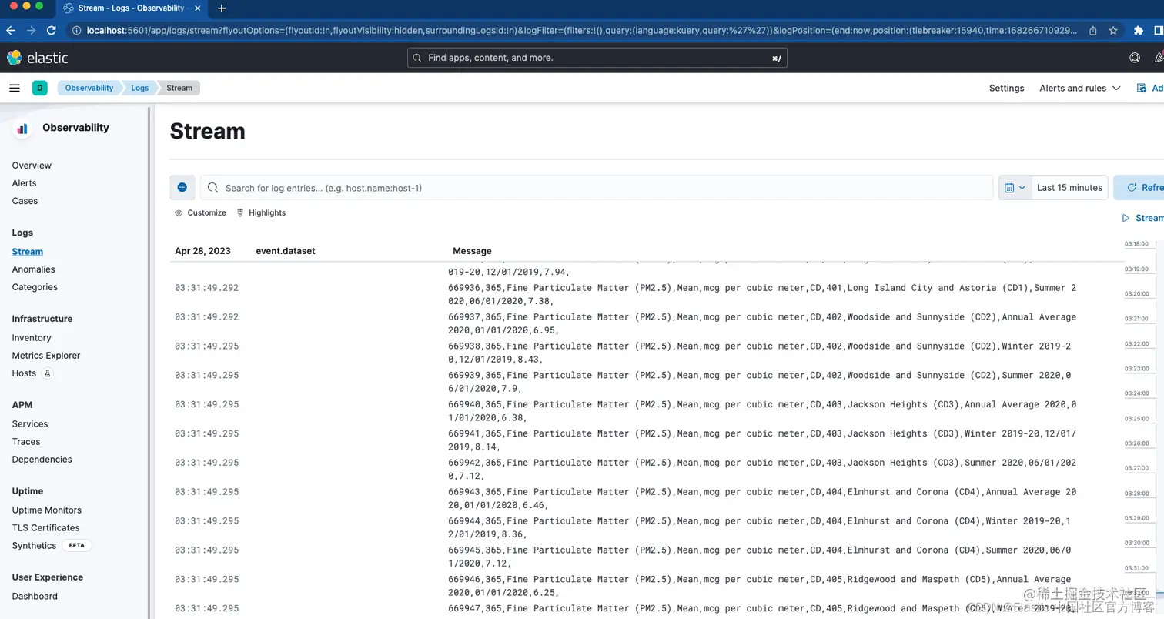Expand Alerts and rules dropdown

coord(1079,88)
